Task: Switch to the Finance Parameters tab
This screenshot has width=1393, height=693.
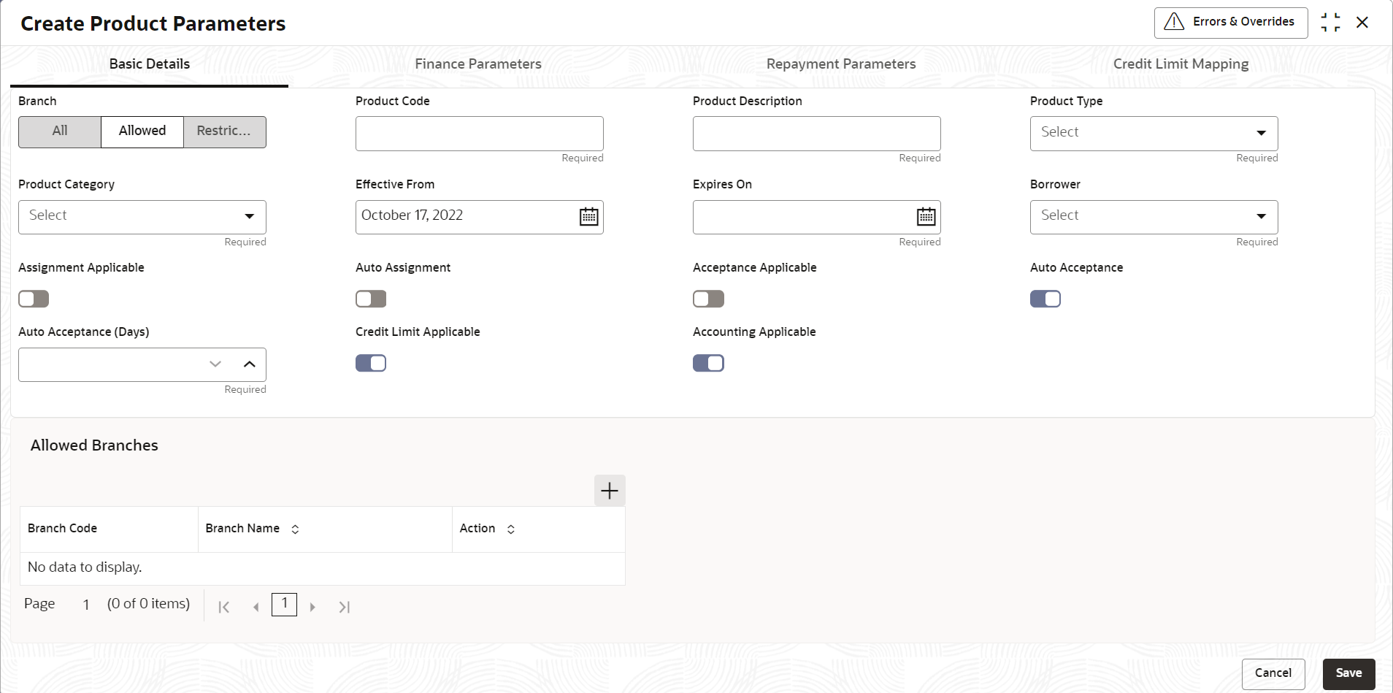Action: [478, 64]
